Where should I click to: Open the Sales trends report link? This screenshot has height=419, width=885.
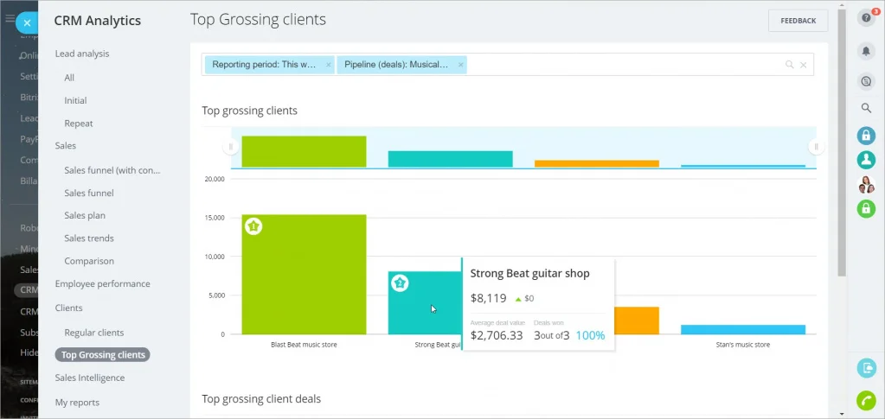click(89, 238)
